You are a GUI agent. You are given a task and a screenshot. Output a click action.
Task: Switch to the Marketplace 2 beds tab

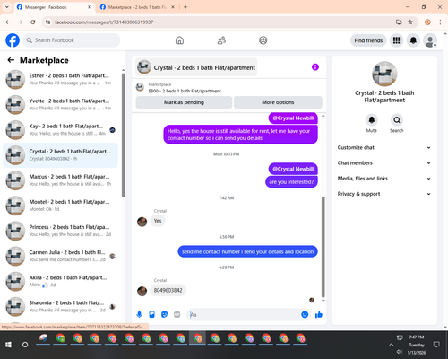[x=137, y=7]
